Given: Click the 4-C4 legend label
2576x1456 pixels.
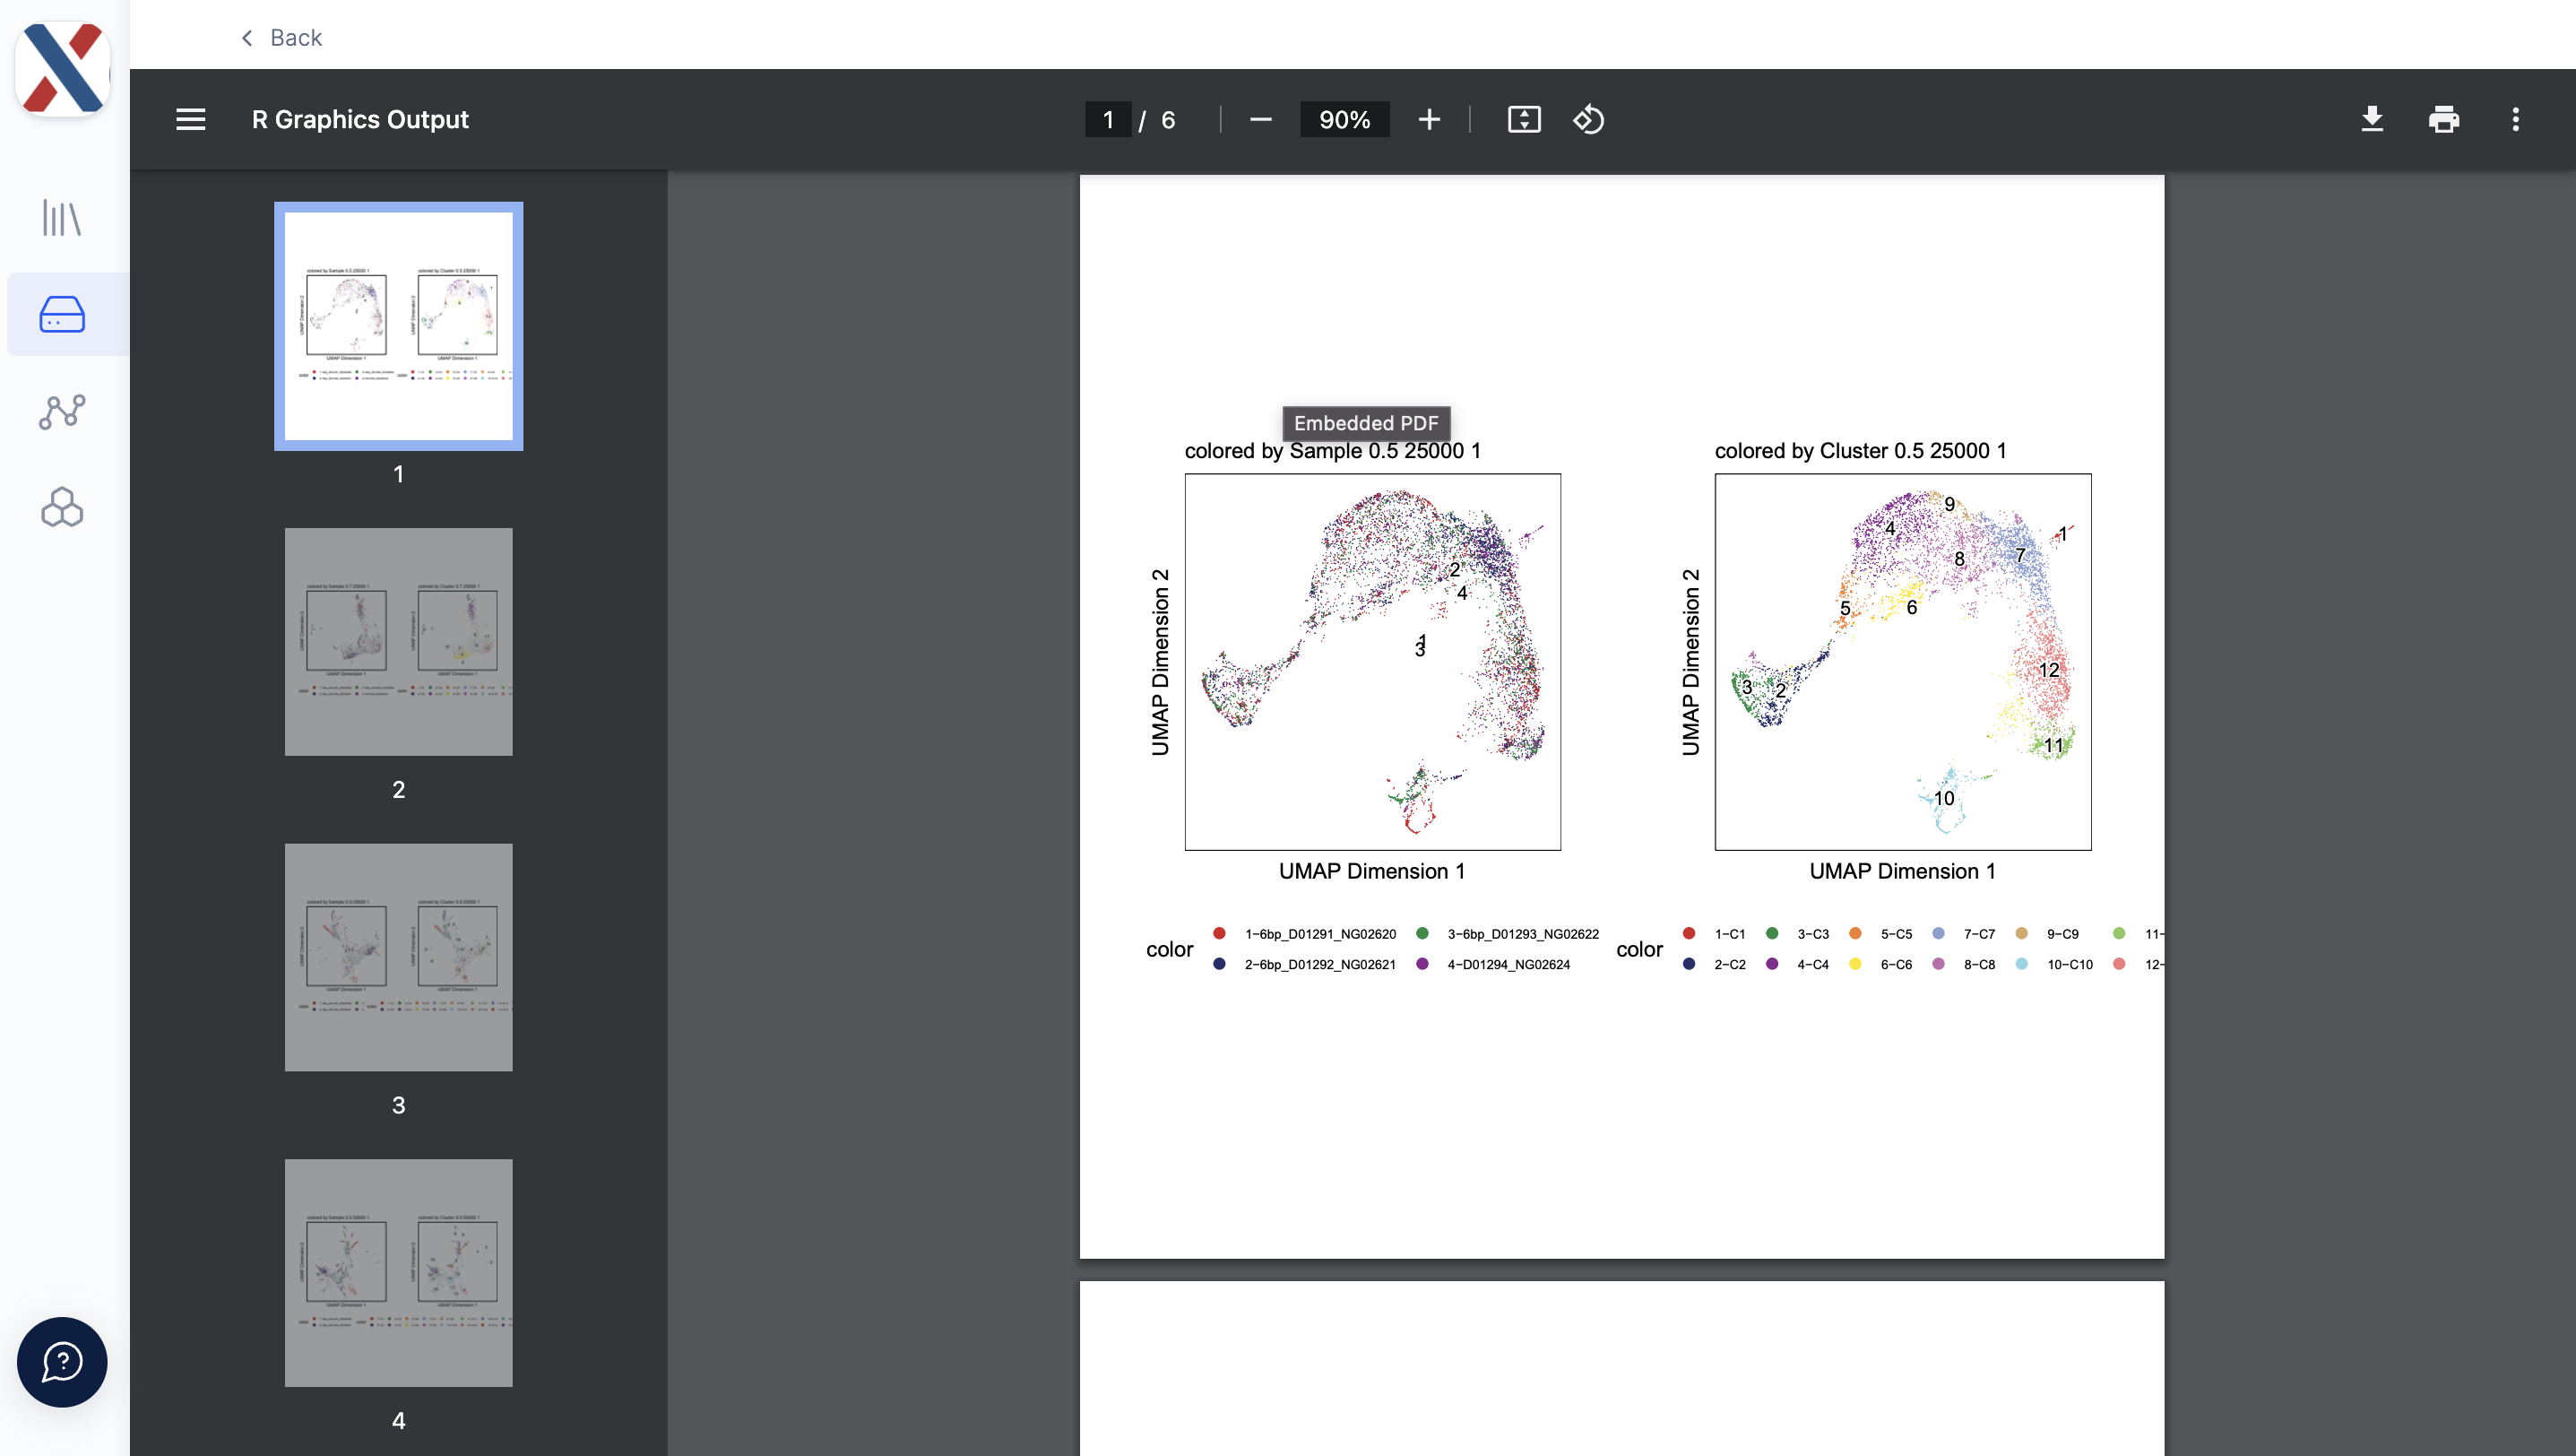Looking at the screenshot, I should pos(1813,964).
